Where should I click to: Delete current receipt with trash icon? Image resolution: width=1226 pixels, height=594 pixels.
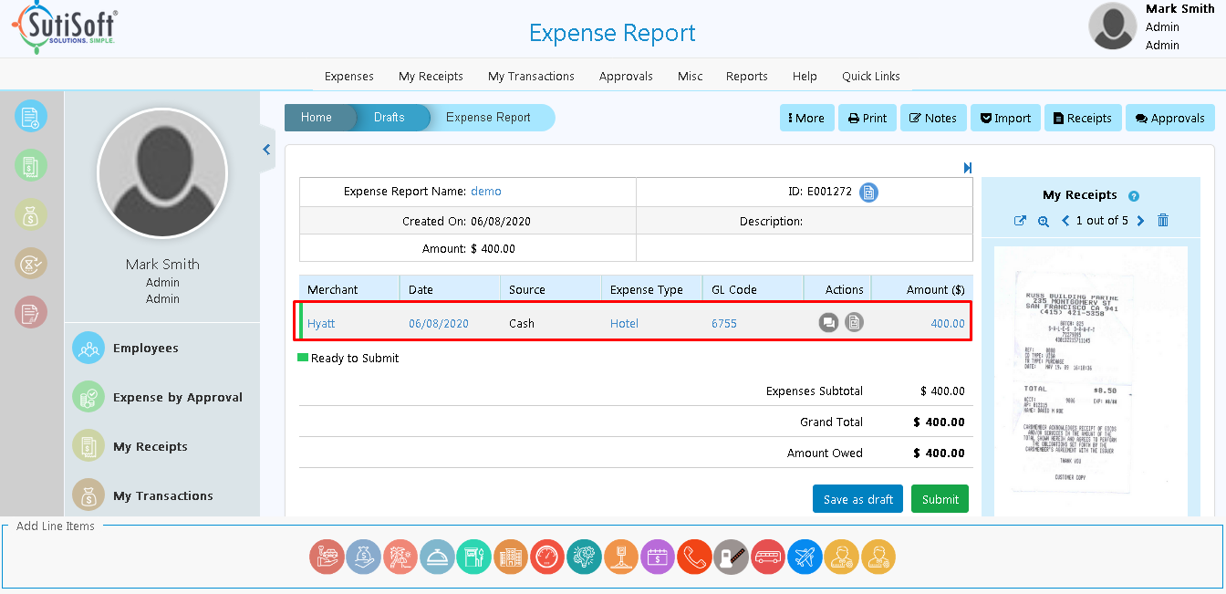click(x=1163, y=221)
